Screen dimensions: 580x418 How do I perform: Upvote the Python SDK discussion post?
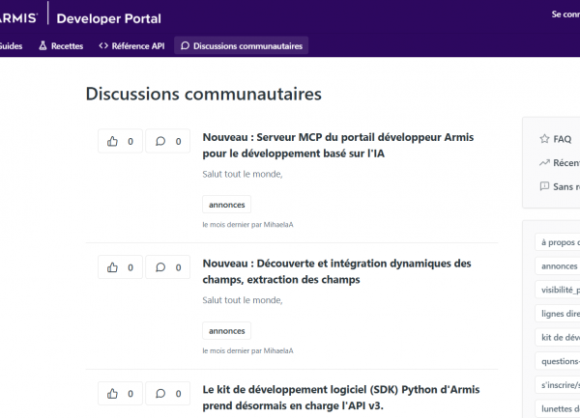pos(120,394)
